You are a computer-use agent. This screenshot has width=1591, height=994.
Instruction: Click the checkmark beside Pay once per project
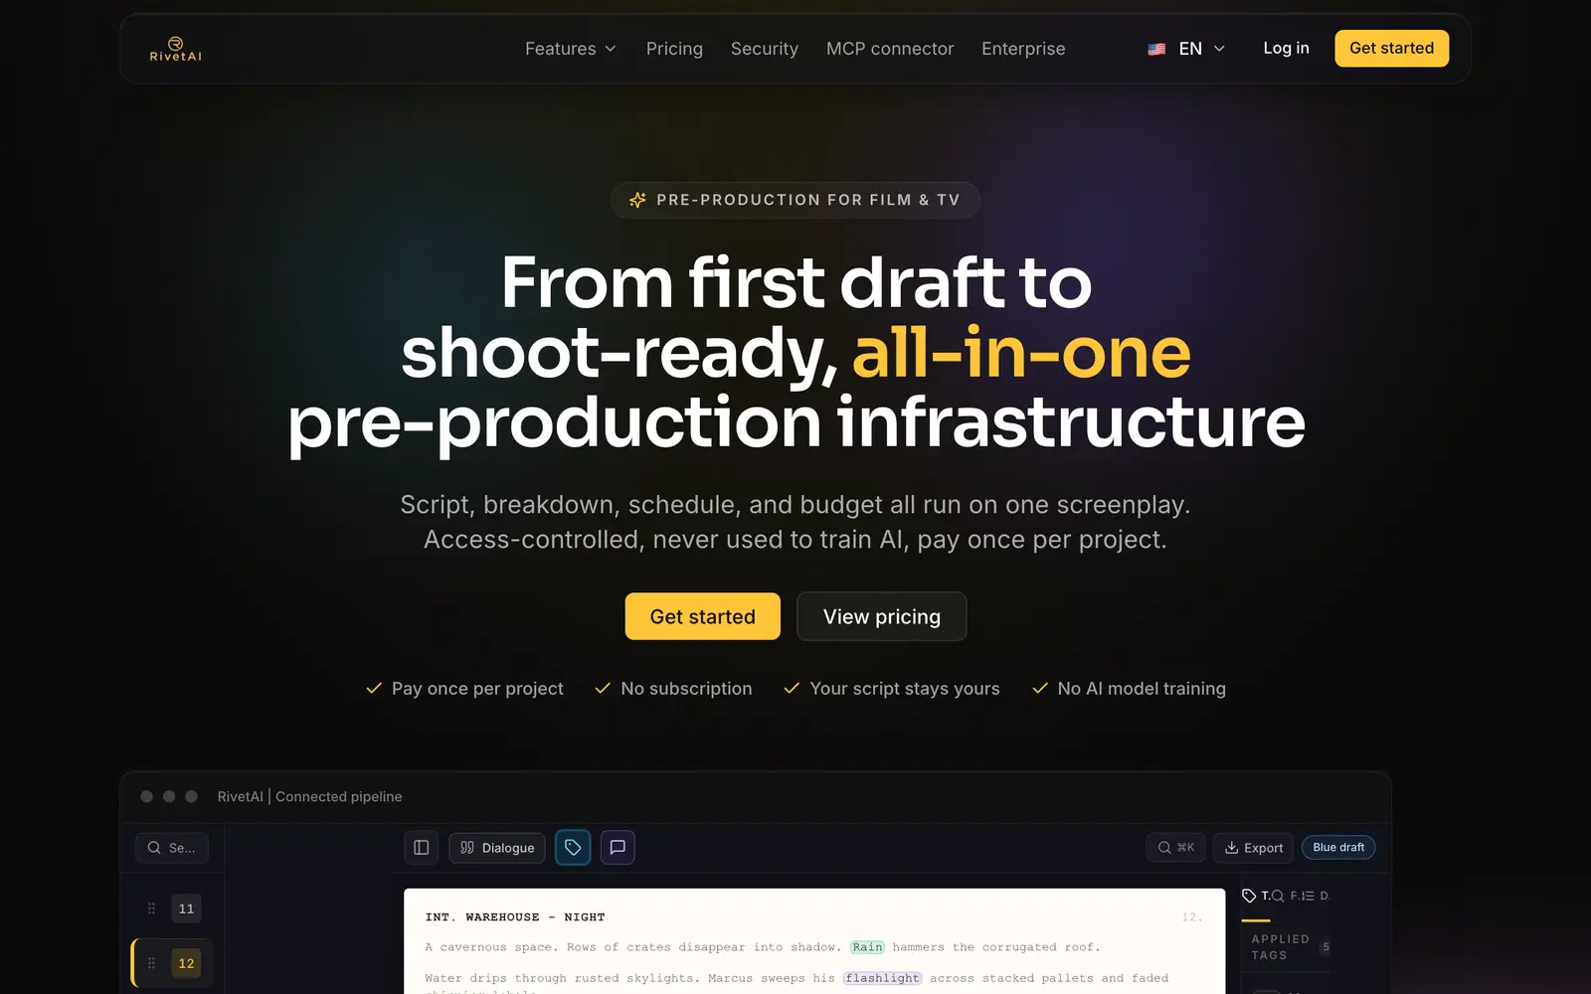point(374,688)
